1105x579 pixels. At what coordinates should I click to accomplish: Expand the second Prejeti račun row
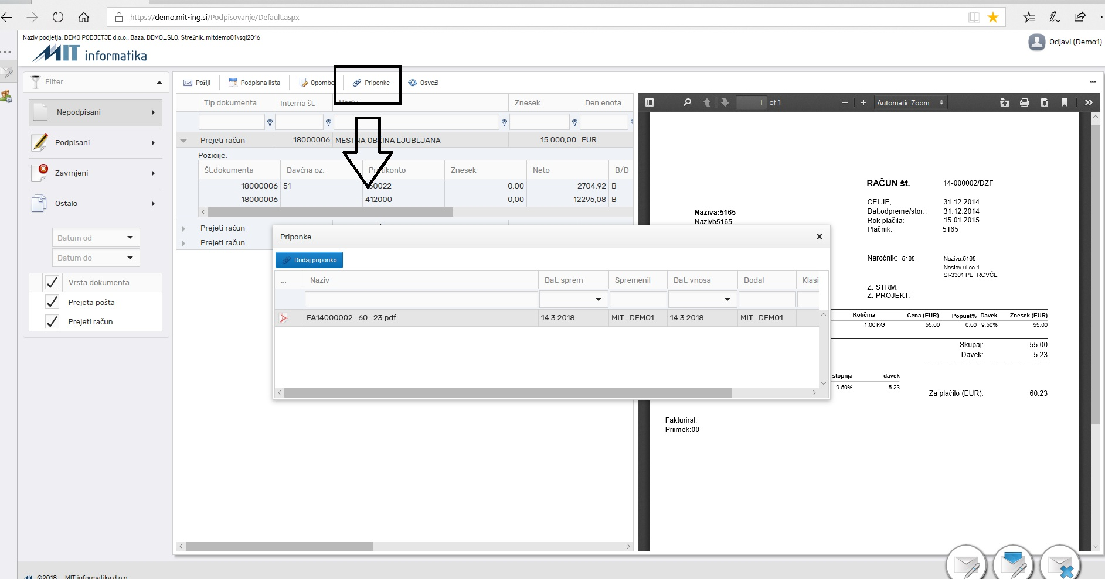(x=183, y=228)
